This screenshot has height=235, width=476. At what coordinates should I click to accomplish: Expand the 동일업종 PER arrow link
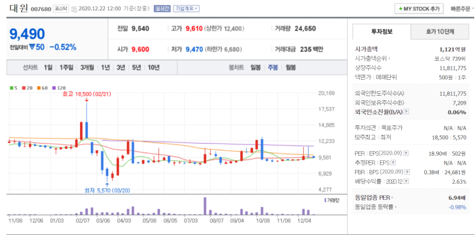373,198
